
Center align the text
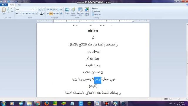tap(51, 14)
